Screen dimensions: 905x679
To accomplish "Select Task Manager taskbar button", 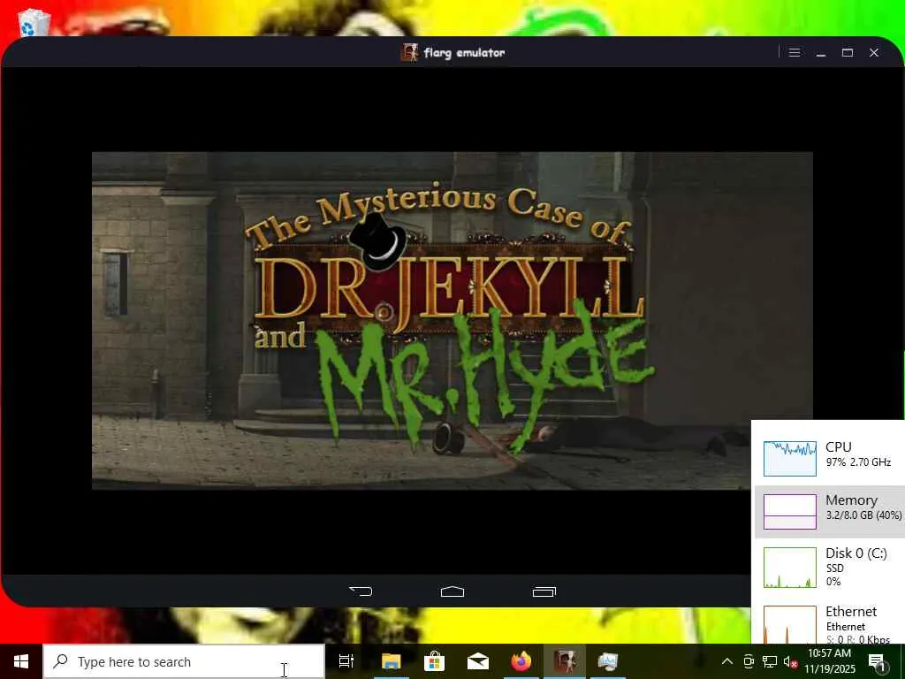I will coord(608,661).
